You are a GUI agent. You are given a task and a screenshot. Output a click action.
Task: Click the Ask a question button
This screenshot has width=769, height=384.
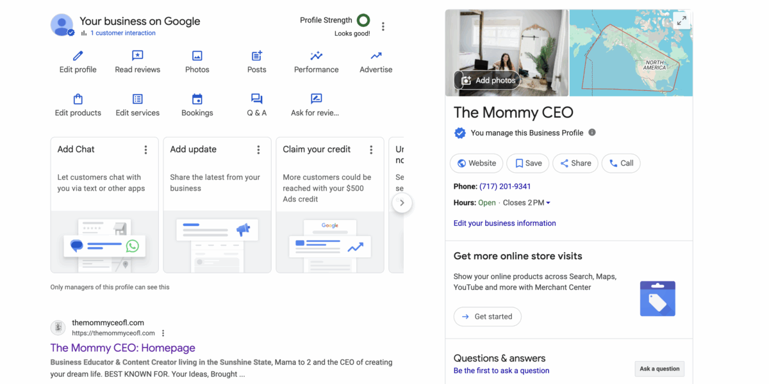pos(659,369)
